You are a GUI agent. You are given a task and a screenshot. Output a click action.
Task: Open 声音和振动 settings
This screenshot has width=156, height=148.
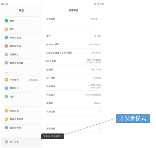(22, 38)
